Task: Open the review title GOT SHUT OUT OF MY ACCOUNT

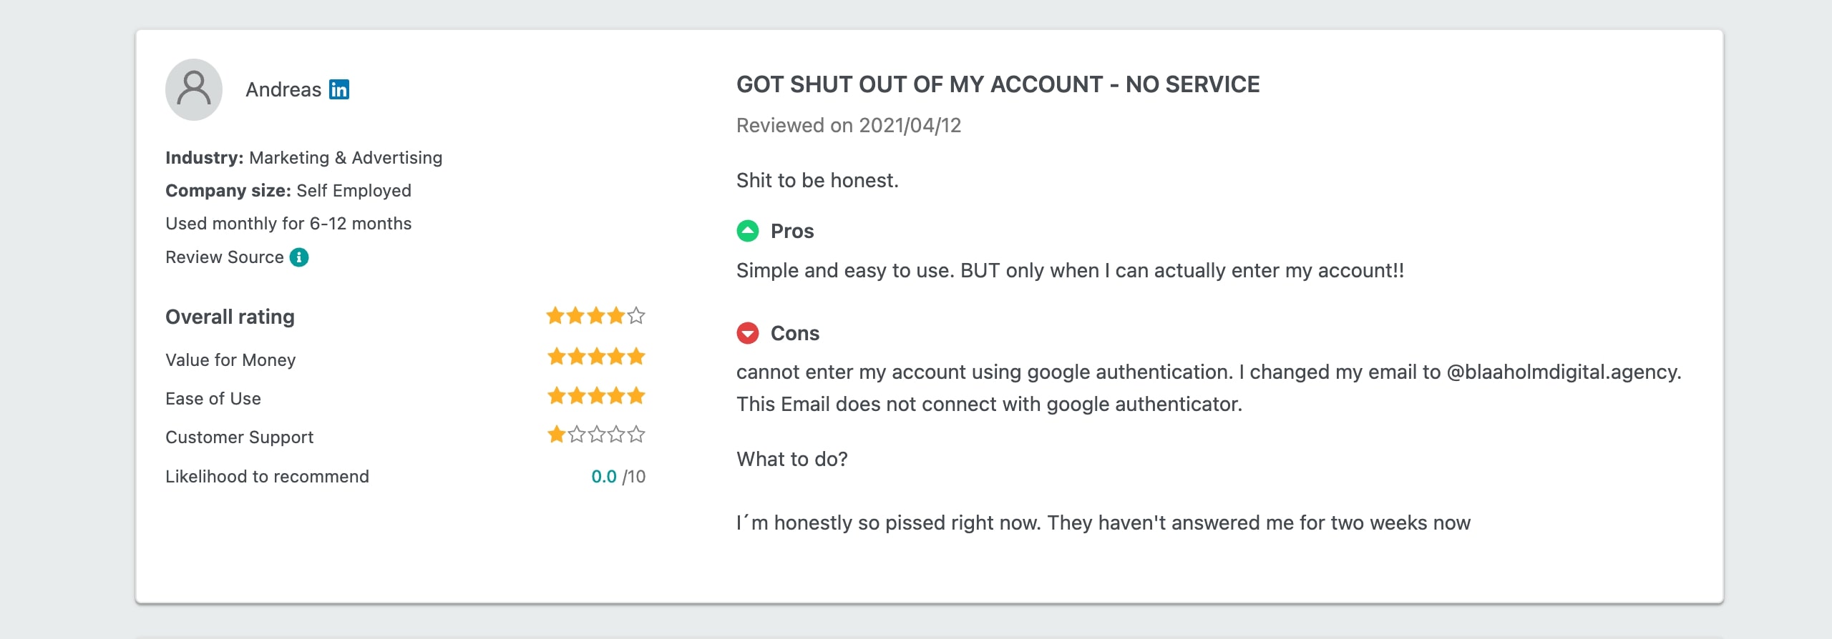Action: pyautogui.click(x=998, y=84)
